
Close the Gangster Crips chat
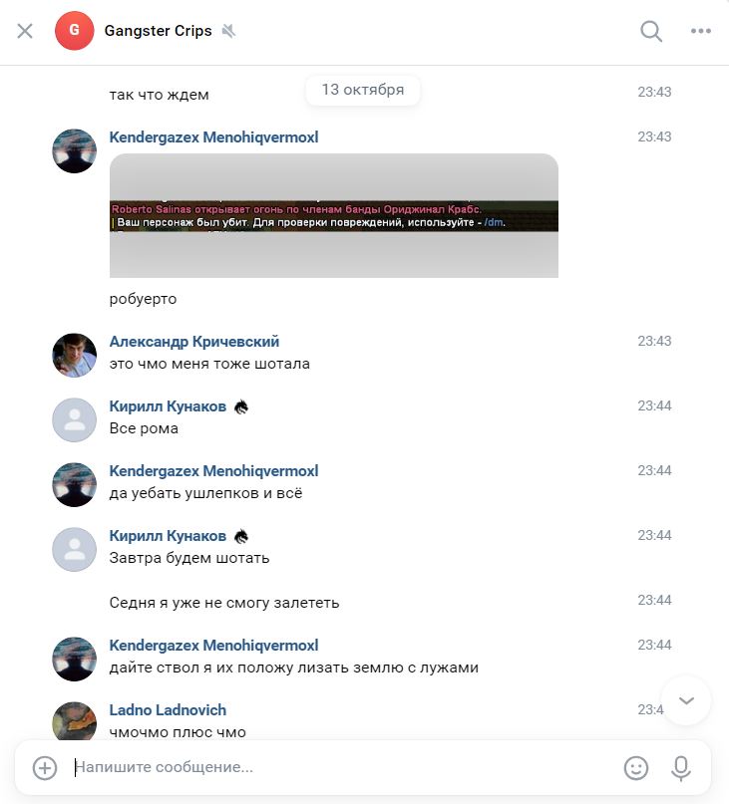pyautogui.click(x=25, y=31)
